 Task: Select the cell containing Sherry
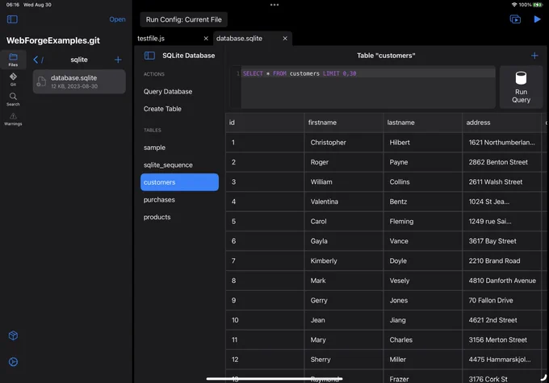344,360
